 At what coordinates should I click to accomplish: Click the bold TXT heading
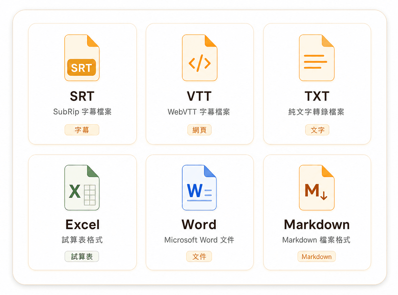coord(317,97)
